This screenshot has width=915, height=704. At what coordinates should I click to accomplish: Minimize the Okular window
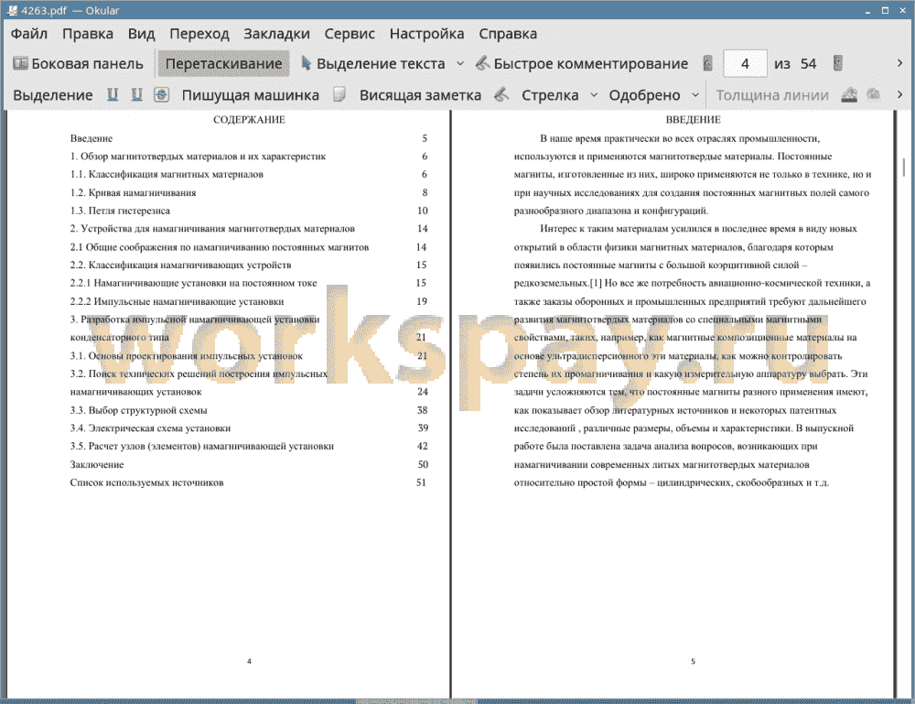point(867,10)
